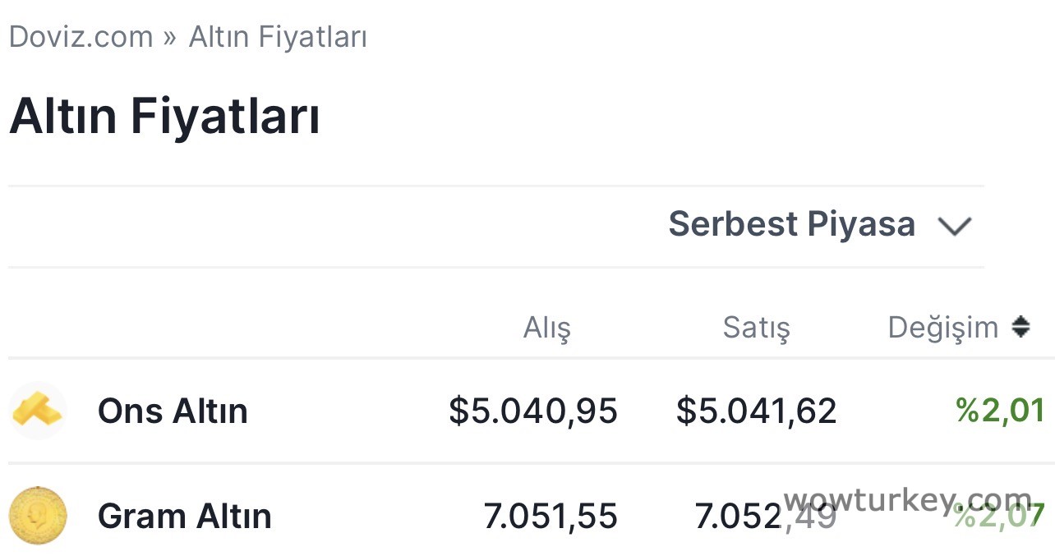Click the Doviz.com breadcrumb link
The image size is (1055, 556).
tap(81, 37)
